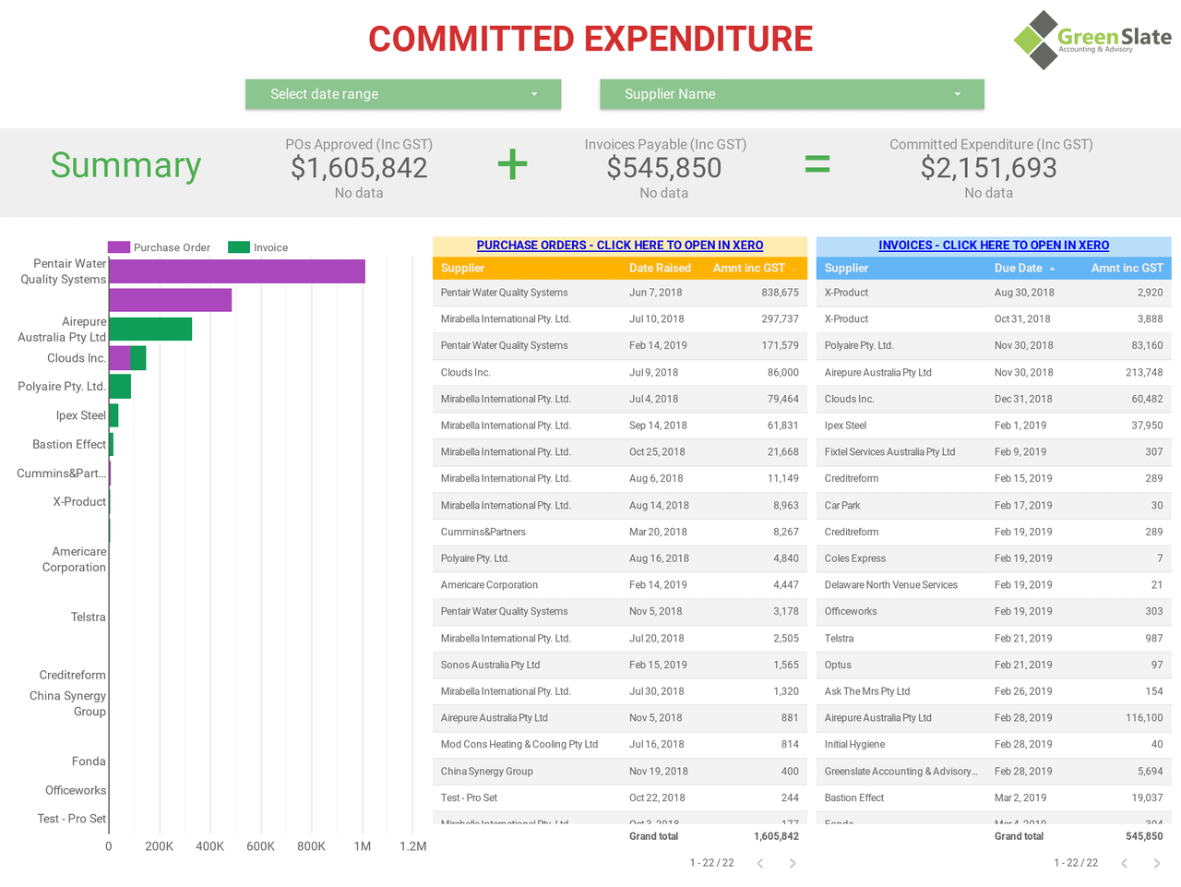Select Sonos Australia Pty Ltd row
The height and width of the screenshot is (887, 1181).
coord(620,665)
